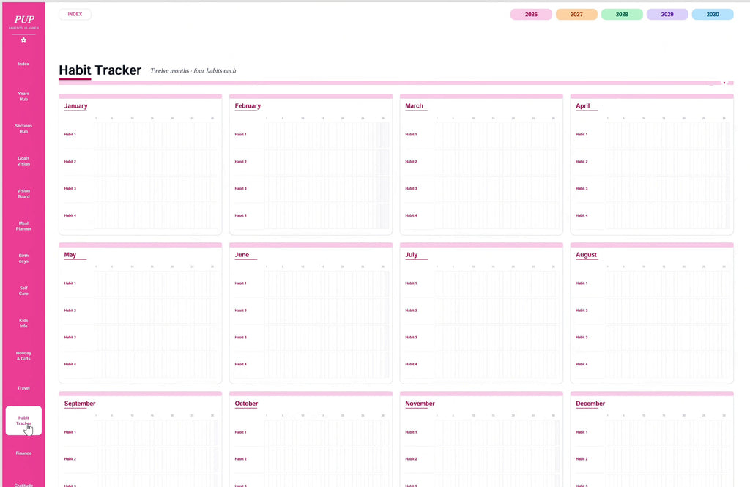Open Self Care in the sidebar
This screenshot has width=750, height=487.
23,291
